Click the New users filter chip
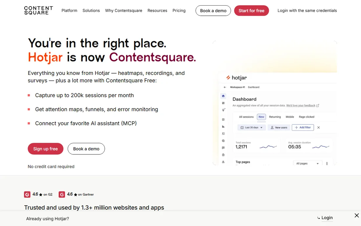 (279, 127)
